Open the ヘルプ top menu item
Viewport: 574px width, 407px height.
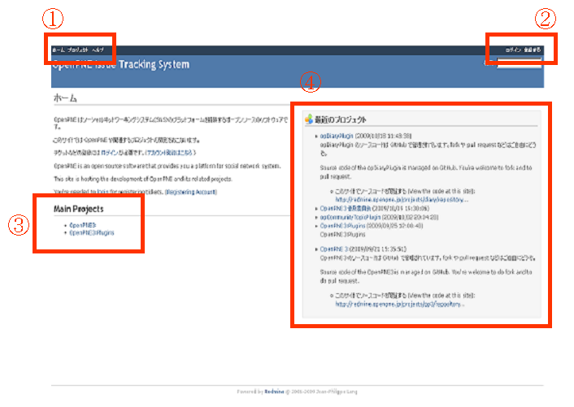click(x=98, y=50)
